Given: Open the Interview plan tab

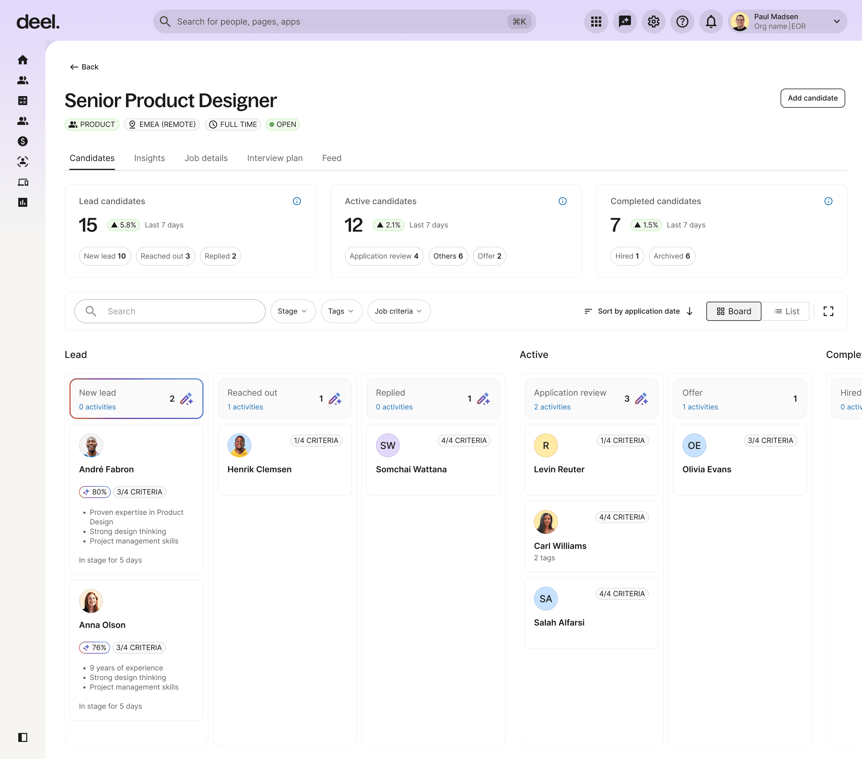Looking at the screenshot, I should (274, 158).
